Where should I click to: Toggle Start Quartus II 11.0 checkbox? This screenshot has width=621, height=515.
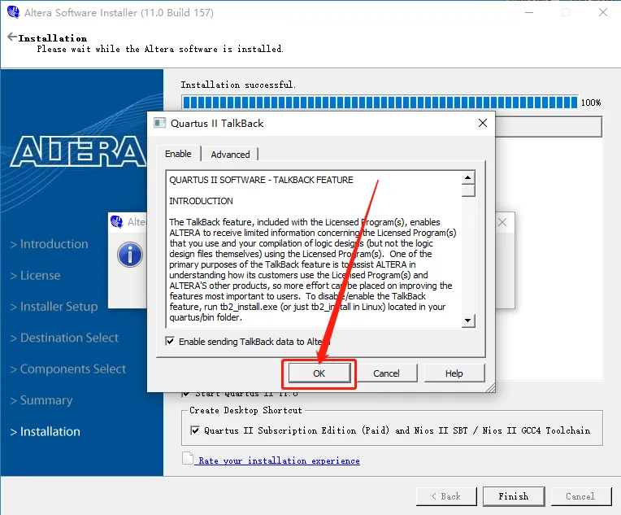coord(186,393)
